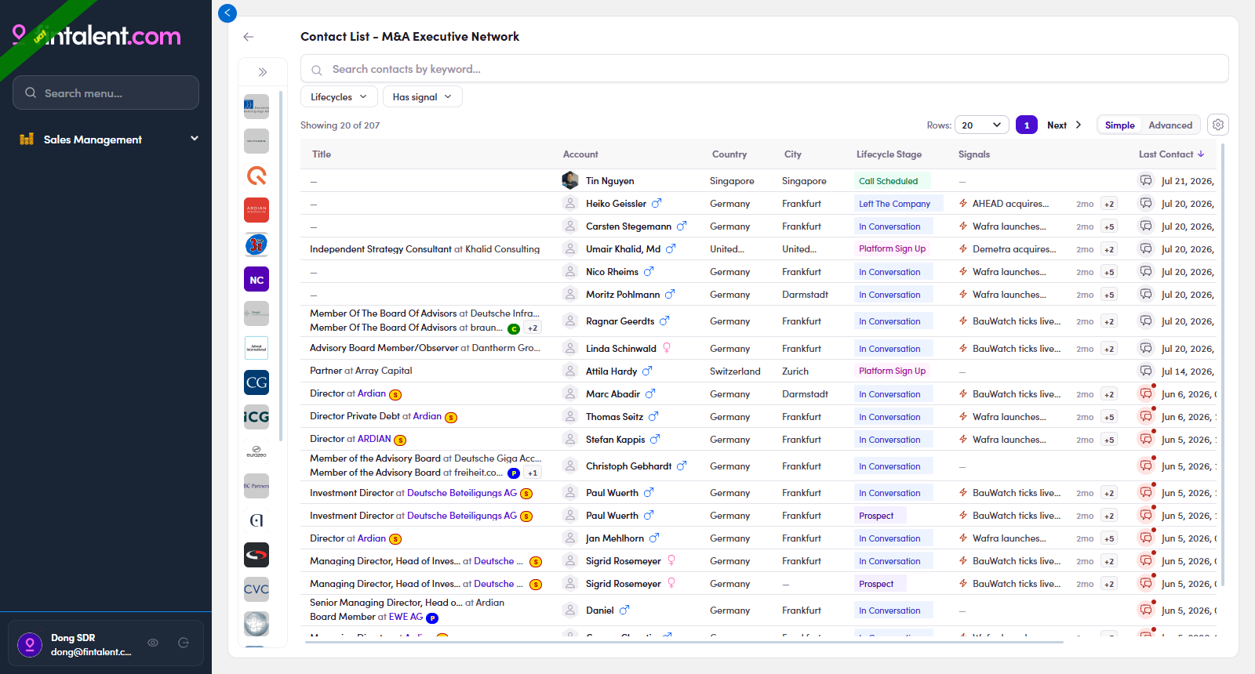The height and width of the screenshot is (674, 1255).
Task: Change rows per page from 20
Action: click(x=982, y=125)
